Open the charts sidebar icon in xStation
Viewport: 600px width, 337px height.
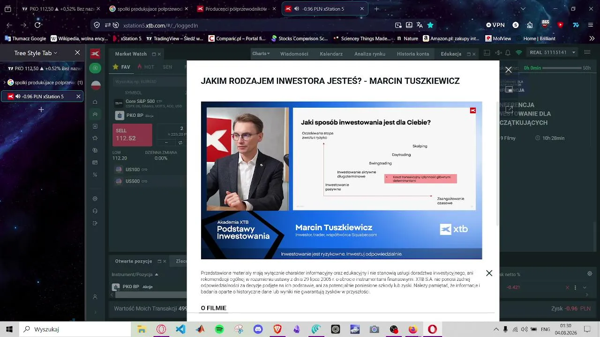click(95, 114)
